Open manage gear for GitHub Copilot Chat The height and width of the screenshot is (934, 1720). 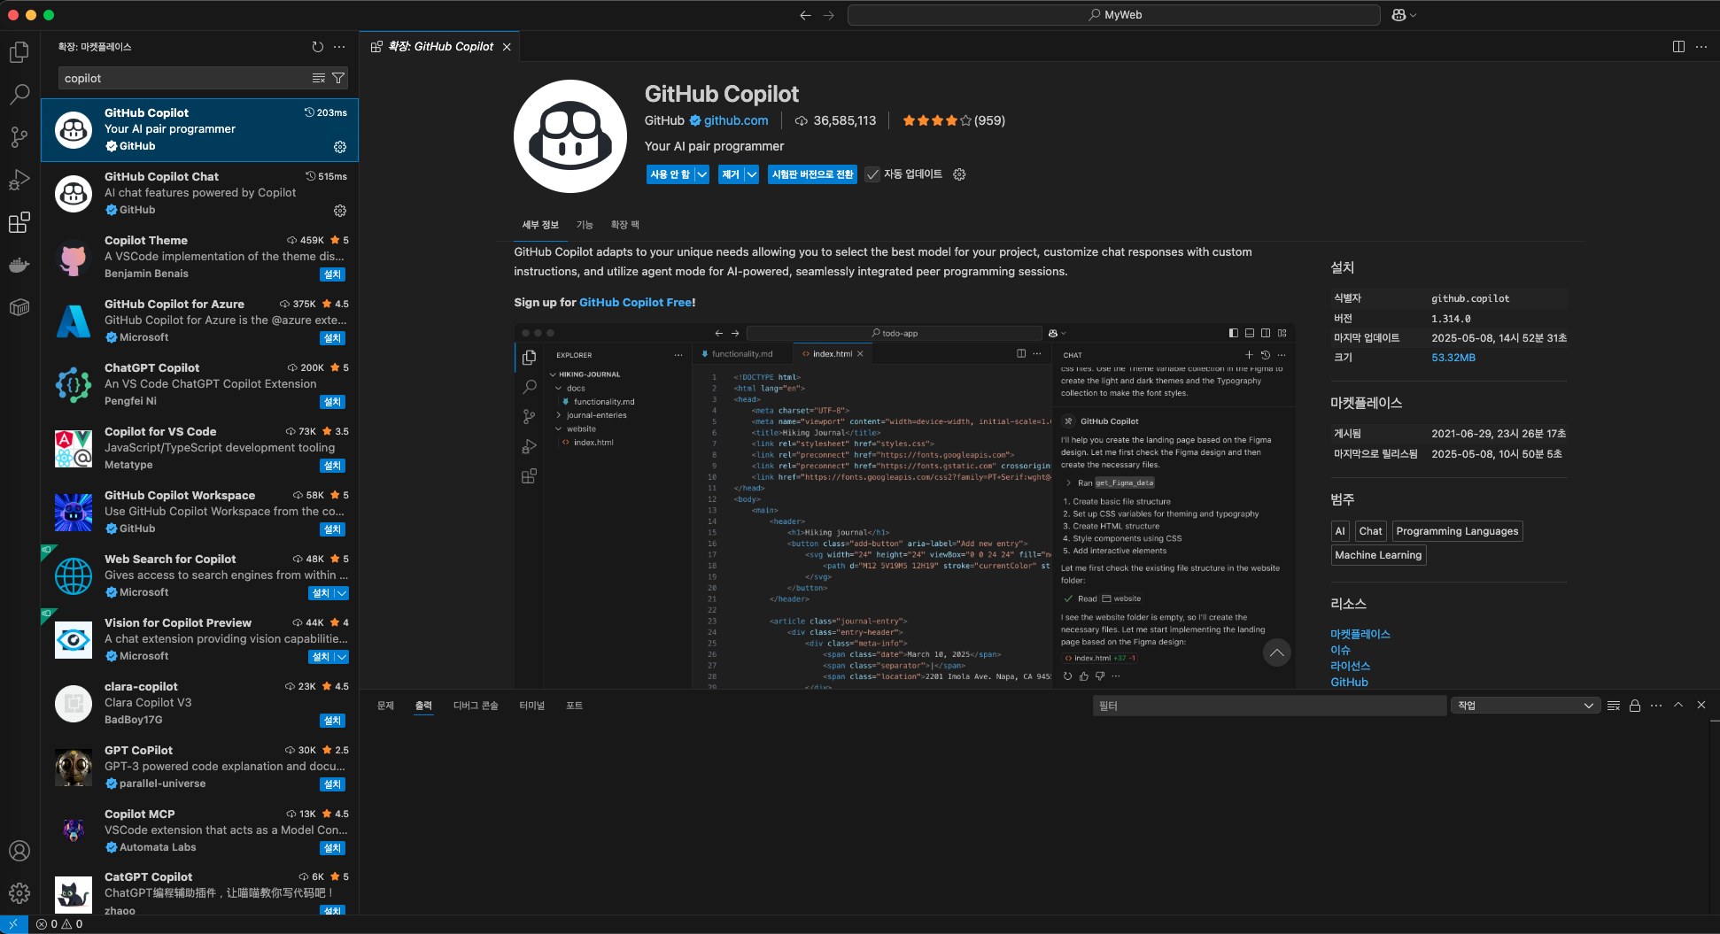tap(340, 211)
